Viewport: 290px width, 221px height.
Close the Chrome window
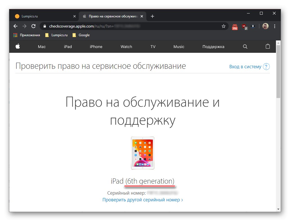pyautogui.click(x=274, y=13)
